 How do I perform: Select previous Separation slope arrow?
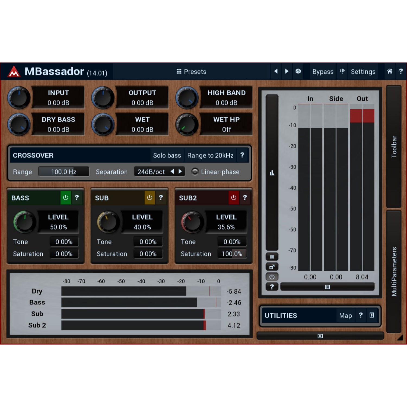(x=172, y=171)
